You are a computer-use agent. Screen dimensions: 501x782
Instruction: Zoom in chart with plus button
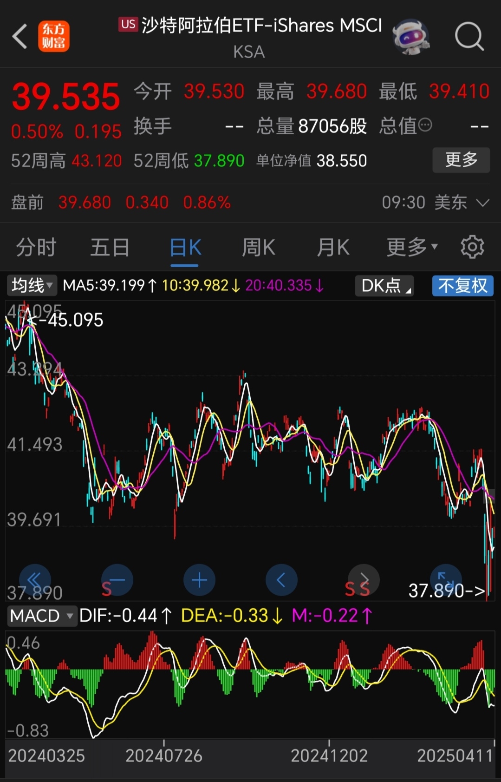(x=199, y=580)
